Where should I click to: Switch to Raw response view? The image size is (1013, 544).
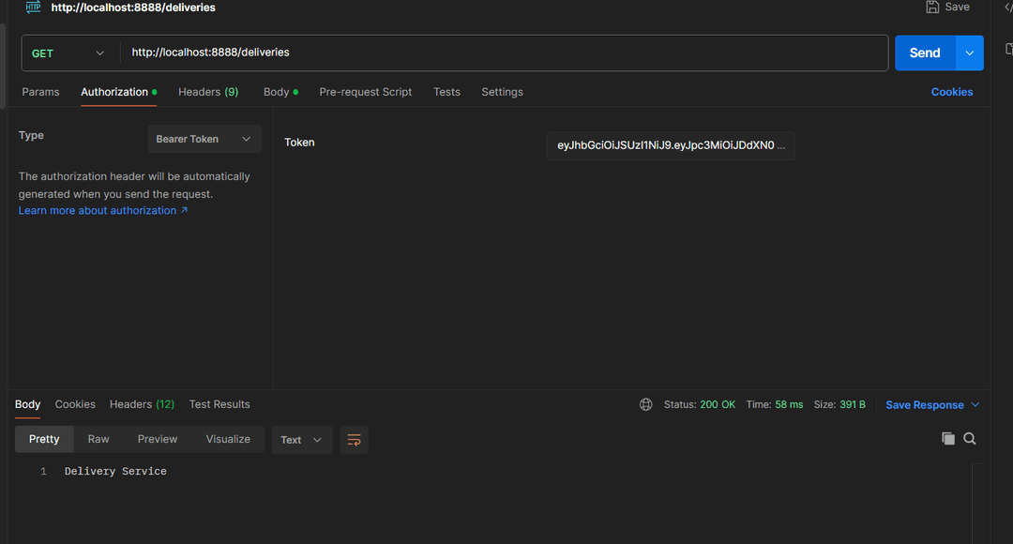point(98,439)
